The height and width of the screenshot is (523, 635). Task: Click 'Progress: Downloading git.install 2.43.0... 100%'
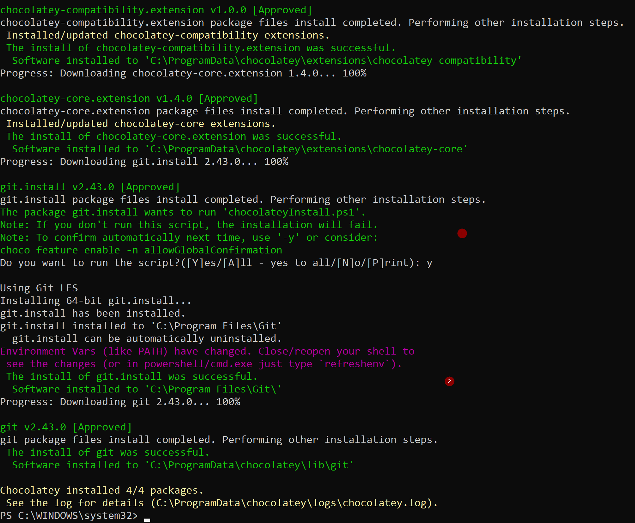[x=144, y=162]
